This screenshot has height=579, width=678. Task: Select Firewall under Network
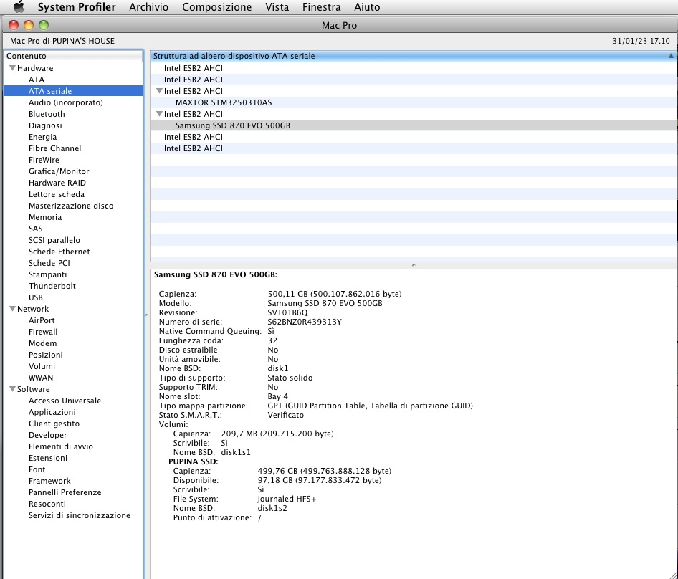click(x=43, y=332)
